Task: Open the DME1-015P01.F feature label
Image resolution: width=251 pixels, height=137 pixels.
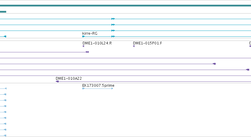Action: 147,43
